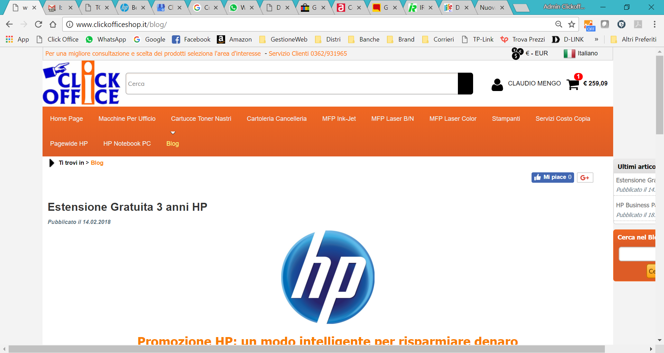Open the HP Notebook PC menu item

coord(127,144)
